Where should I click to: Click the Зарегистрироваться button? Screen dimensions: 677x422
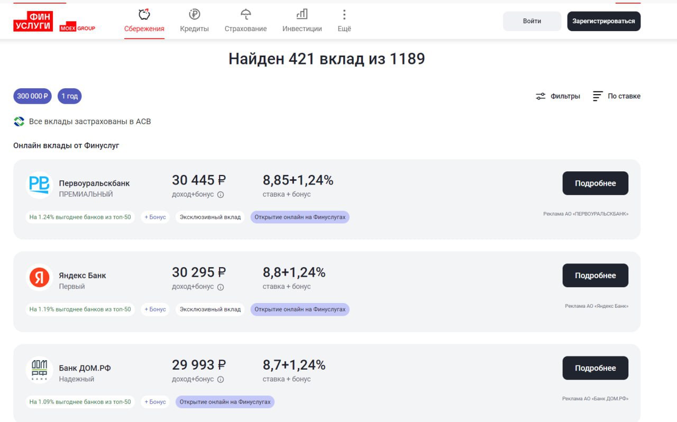coord(603,21)
